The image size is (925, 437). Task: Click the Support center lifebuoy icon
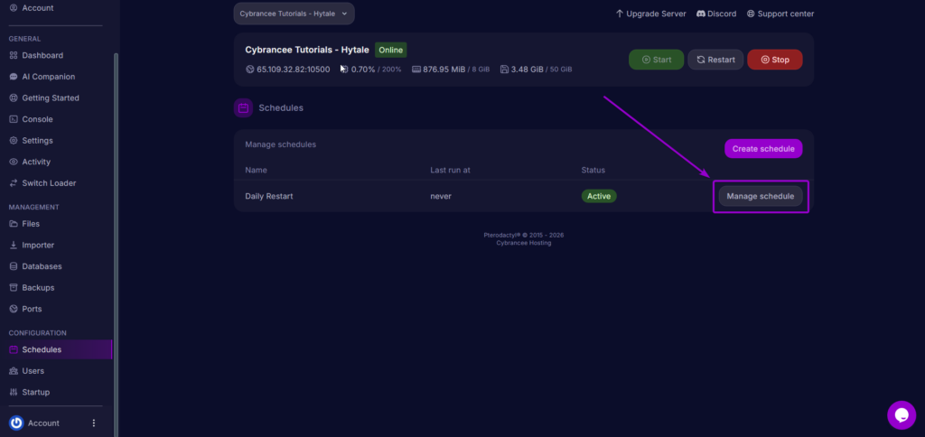click(x=751, y=14)
